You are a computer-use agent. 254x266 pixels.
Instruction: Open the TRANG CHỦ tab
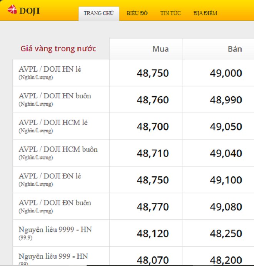click(99, 13)
